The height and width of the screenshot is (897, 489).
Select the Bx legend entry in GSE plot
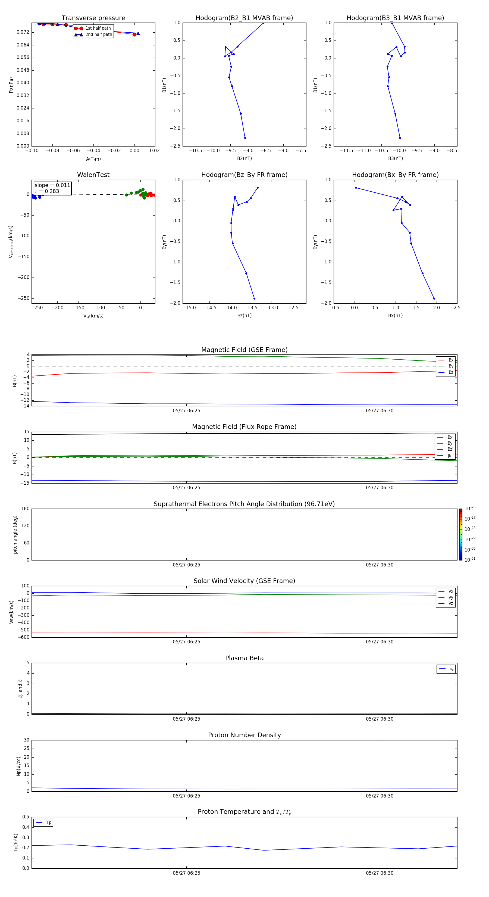(x=446, y=360)
